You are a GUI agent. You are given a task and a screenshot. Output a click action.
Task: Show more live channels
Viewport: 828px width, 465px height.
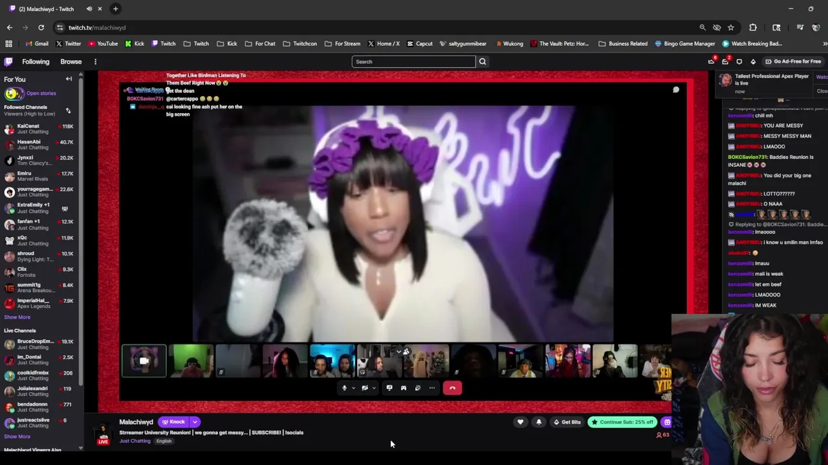click(17, 437)
